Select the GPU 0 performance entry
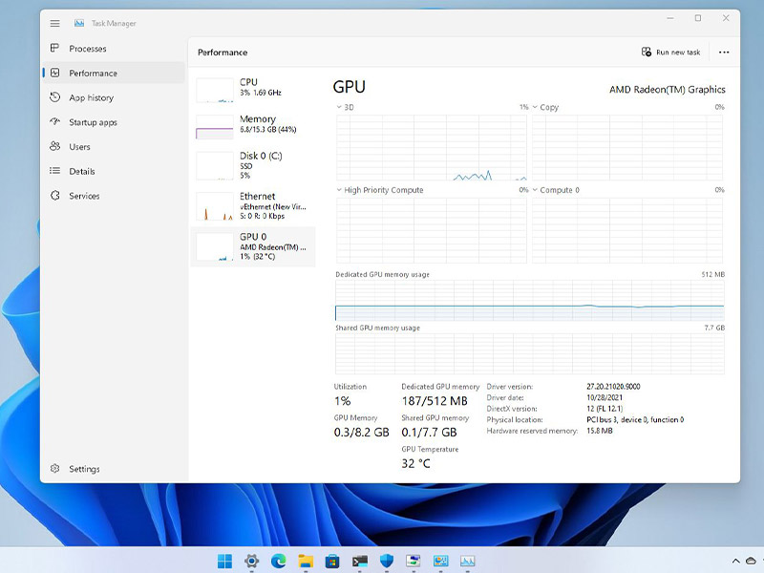This screenshot has height=573, width=764. (253, 246)
